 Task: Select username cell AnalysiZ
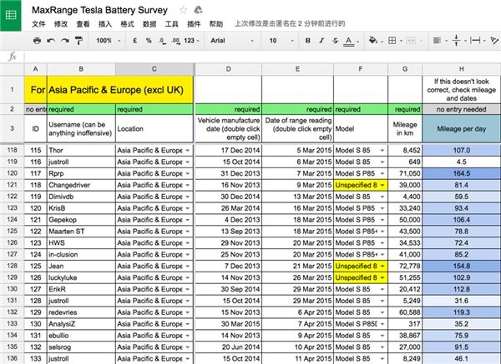tap(81, 324)
